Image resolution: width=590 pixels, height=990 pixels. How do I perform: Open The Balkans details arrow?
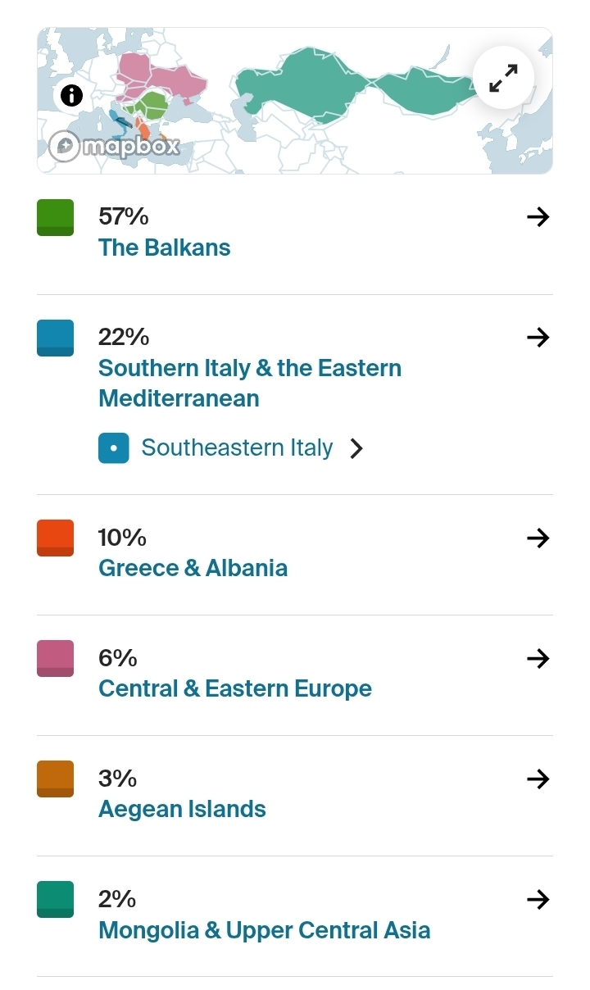pos(538,217)
